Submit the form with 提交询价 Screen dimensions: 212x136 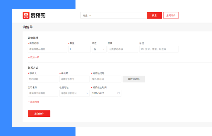39,114
